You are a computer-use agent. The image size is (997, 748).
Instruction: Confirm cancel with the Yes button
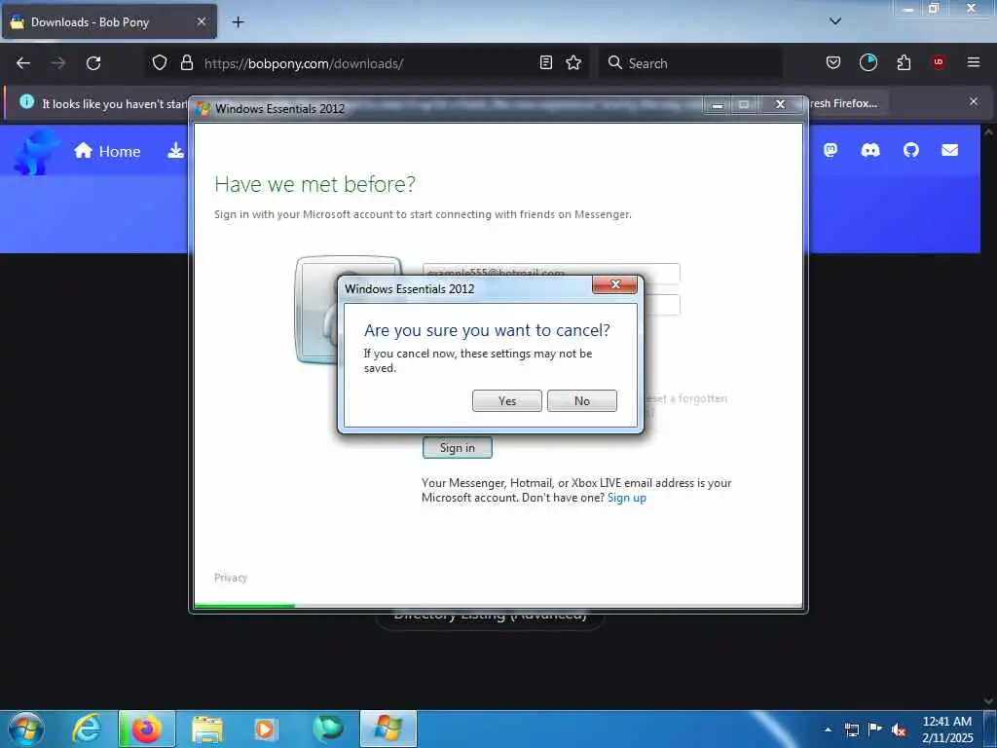click(506, 400)
